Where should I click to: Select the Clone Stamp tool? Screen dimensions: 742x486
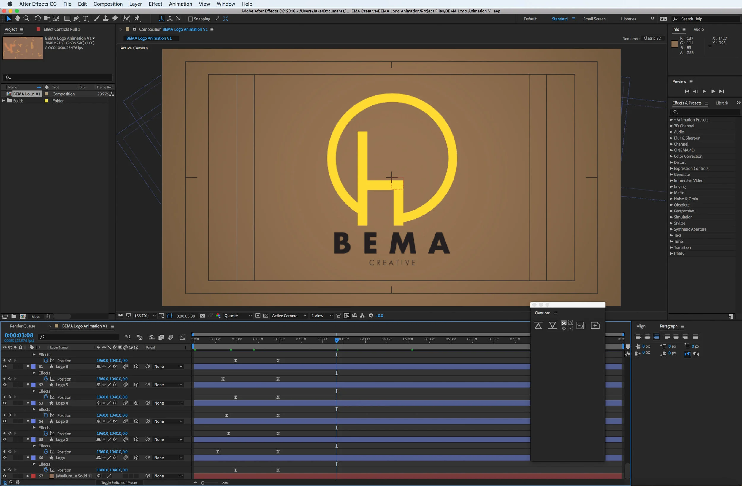(106, 19)
